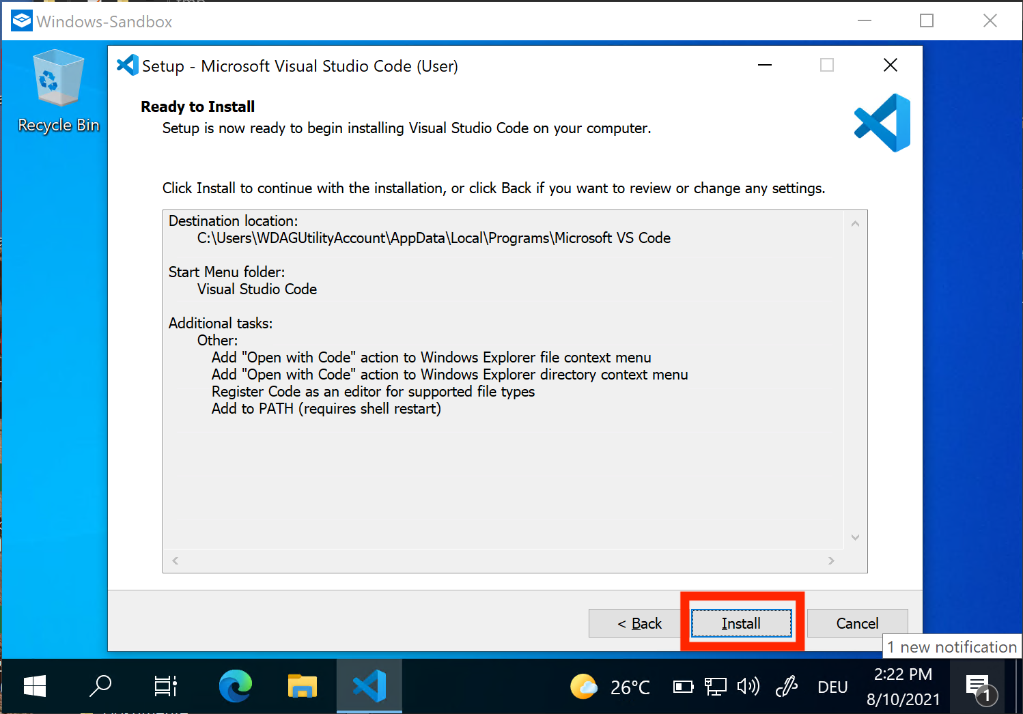
Task: Click the destination path text line
Action: 434,238
